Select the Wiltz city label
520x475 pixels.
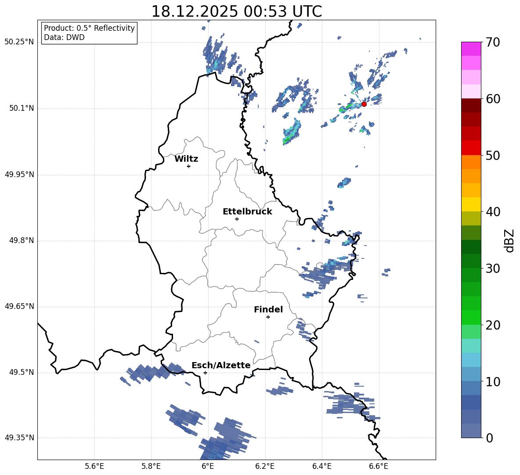(186, 159)
